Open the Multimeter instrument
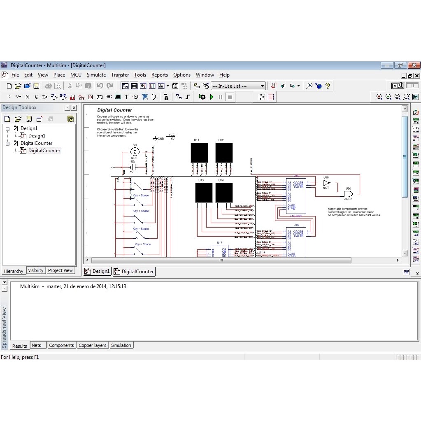The height and width of the screenshot is (421, 421). (415, 121)
